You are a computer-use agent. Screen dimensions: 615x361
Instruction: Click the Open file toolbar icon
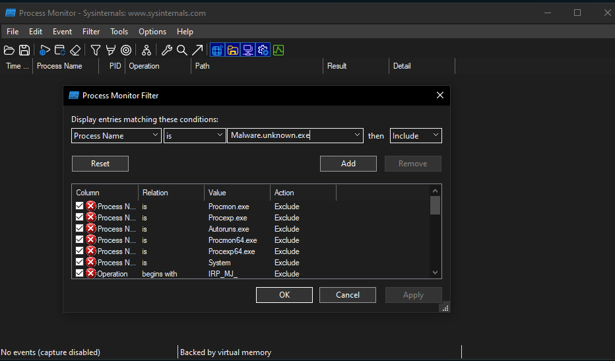coord(9,50)
